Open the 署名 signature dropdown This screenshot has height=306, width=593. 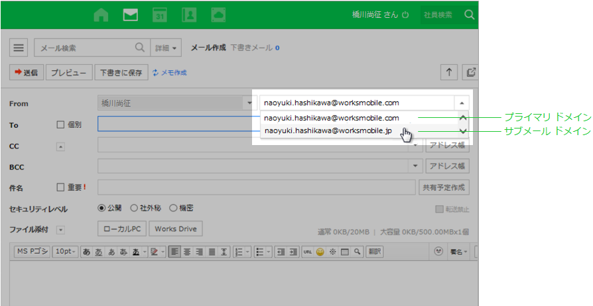pyautogui.click(x=458, y=252)
